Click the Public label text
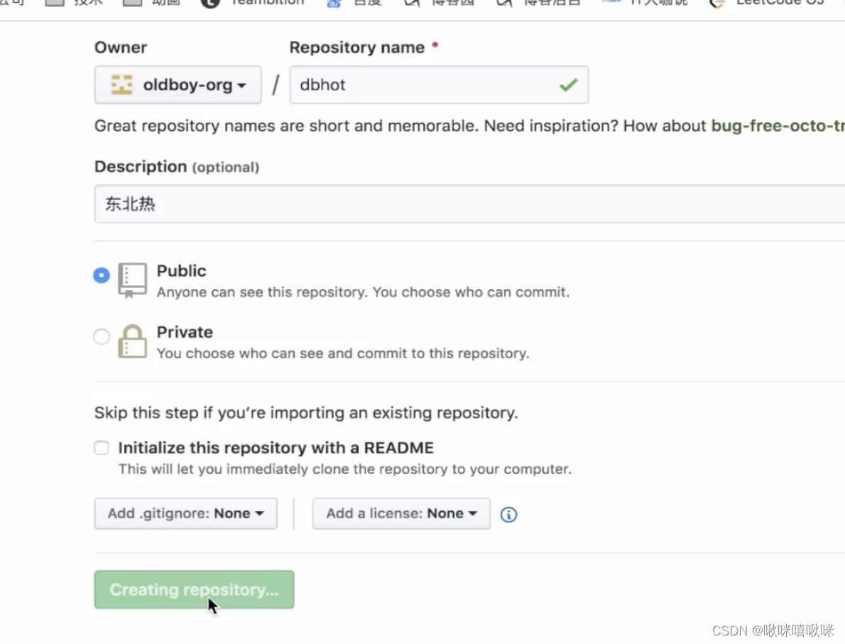 182,271
